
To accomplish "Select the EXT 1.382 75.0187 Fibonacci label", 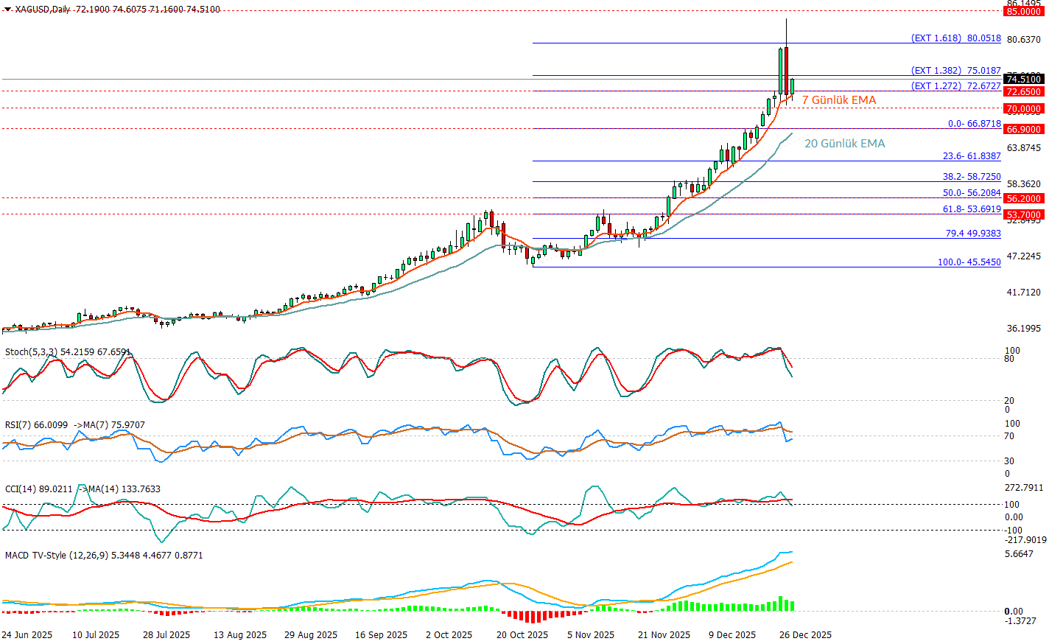I will click(x=955, y=71).
